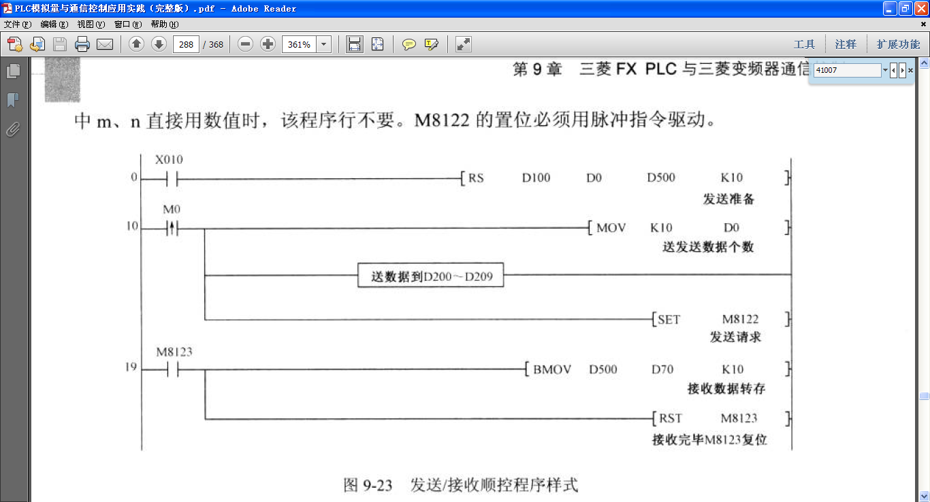Toggle fit-width scrolling mode
The height and width of the screenshot is (502, 930).
click(354, 45)
